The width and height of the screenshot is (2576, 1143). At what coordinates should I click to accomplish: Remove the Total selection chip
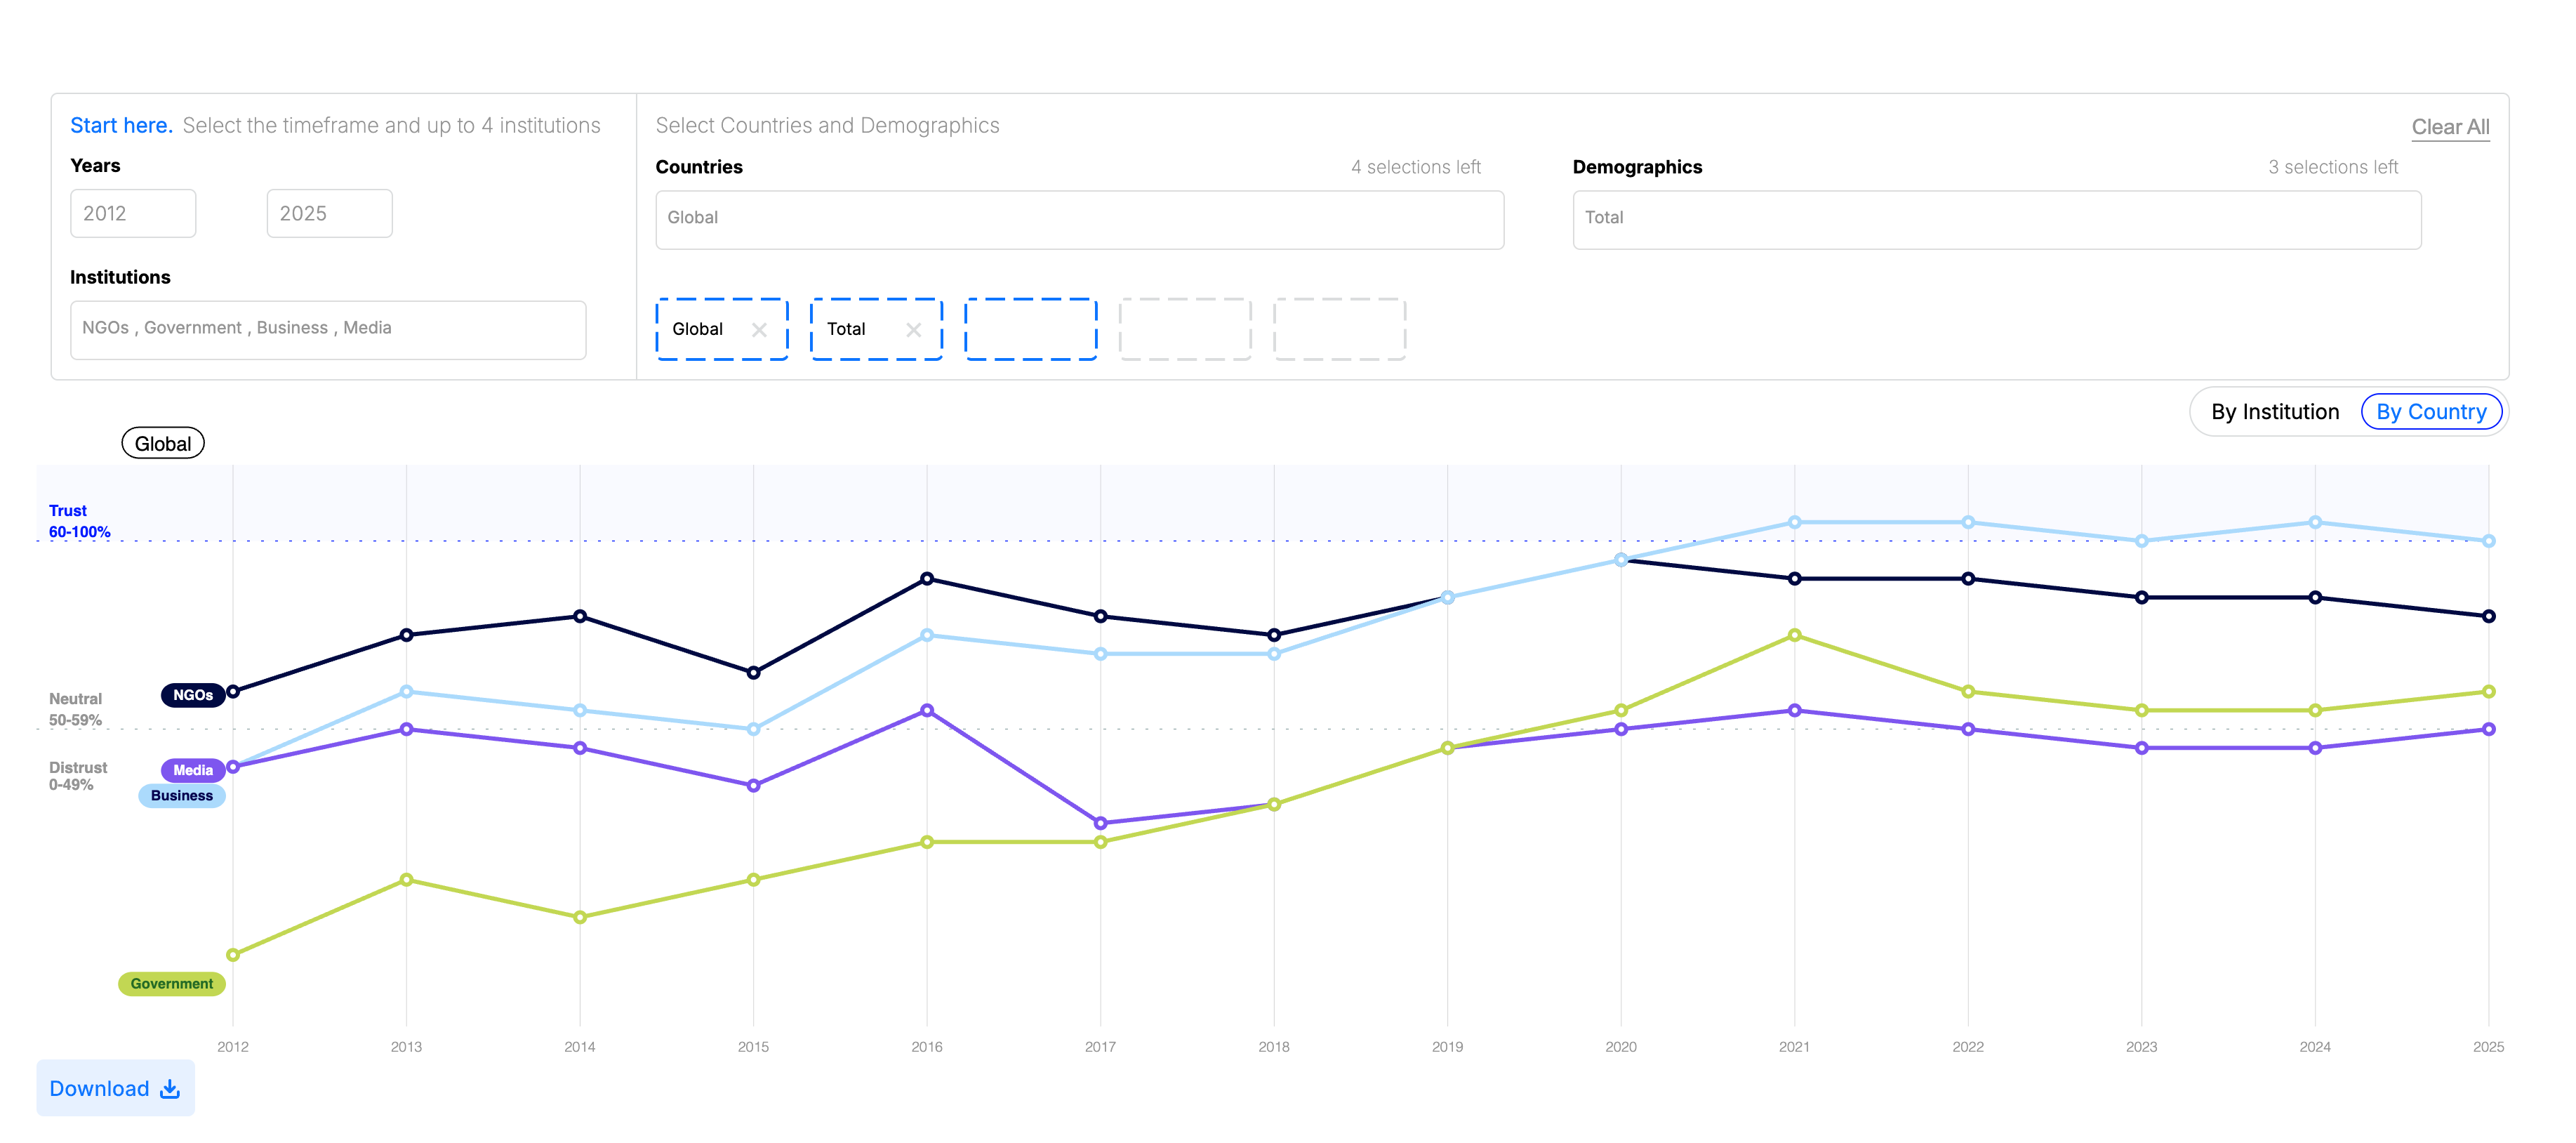click(913, 330)
